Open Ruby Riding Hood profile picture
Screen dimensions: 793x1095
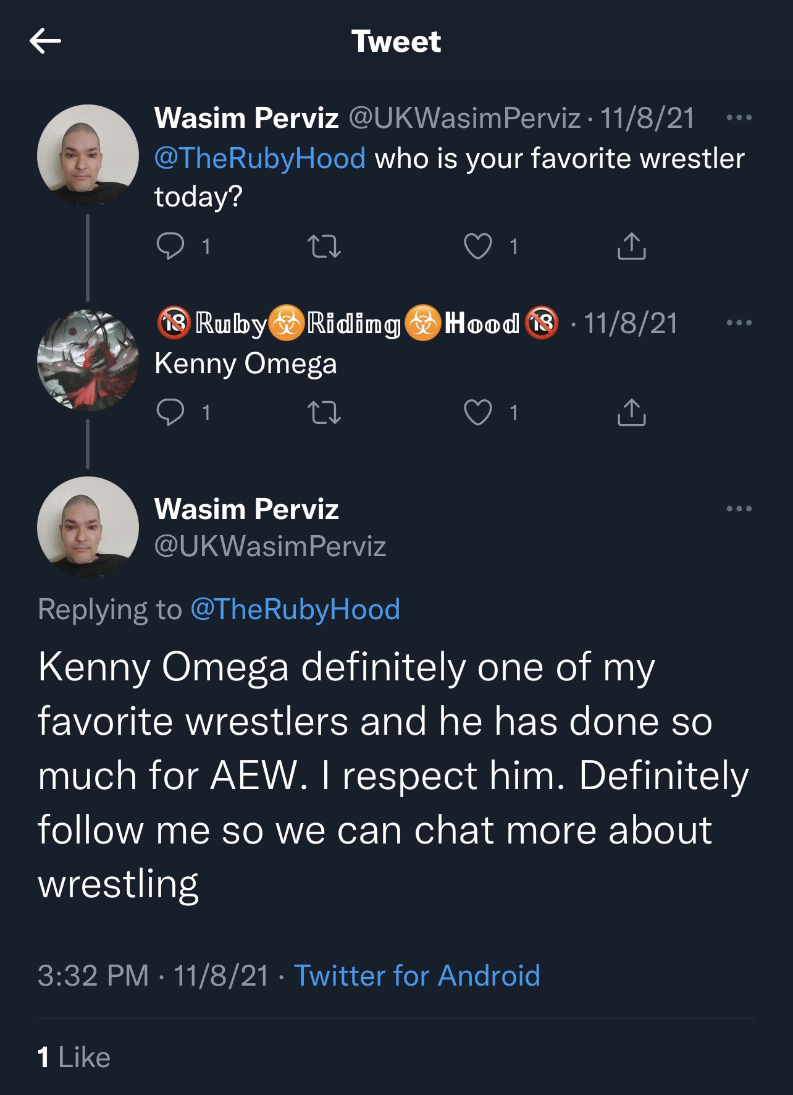(x=88, y=360)
